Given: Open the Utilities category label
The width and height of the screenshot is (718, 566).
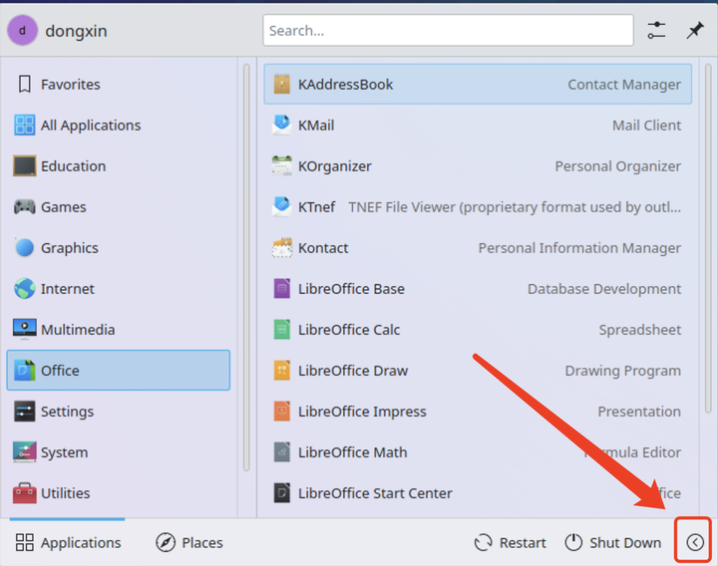Looking at the screenshot, I should pyautogui.click(x=66, y=493).
